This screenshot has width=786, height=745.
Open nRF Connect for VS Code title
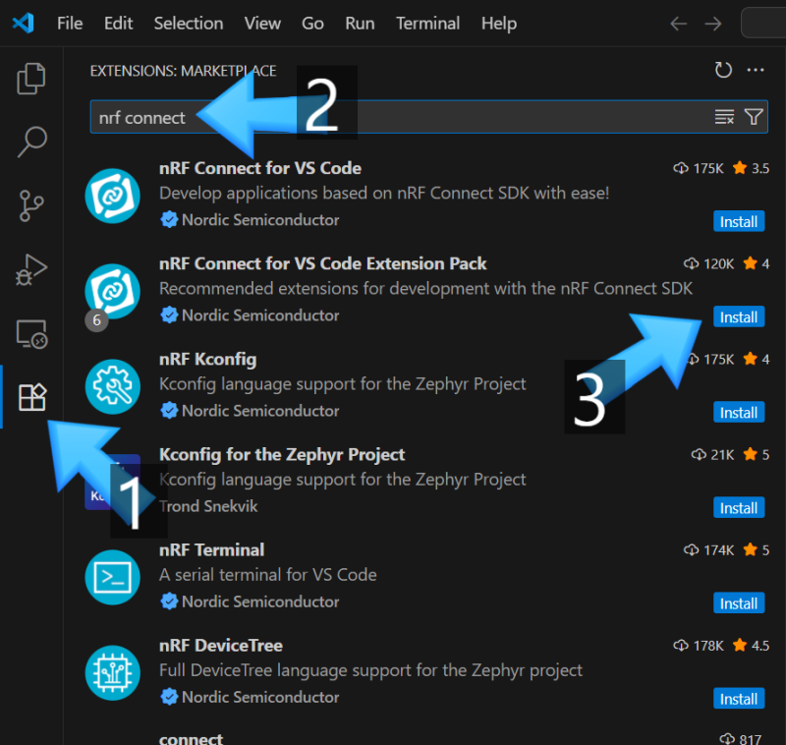[x=260, y=168]
